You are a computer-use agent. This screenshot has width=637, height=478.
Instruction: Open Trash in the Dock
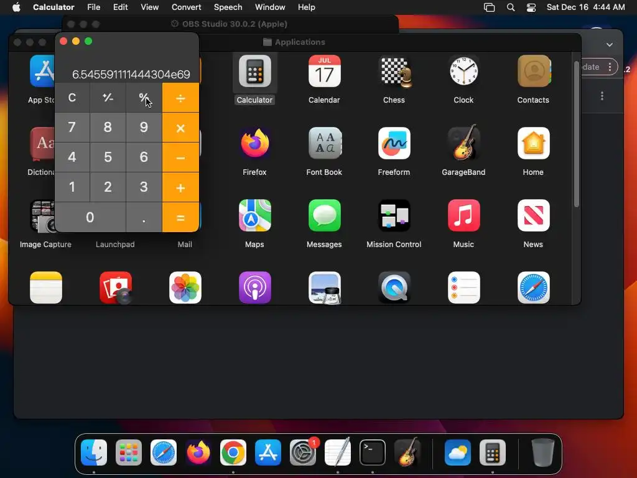542,452
